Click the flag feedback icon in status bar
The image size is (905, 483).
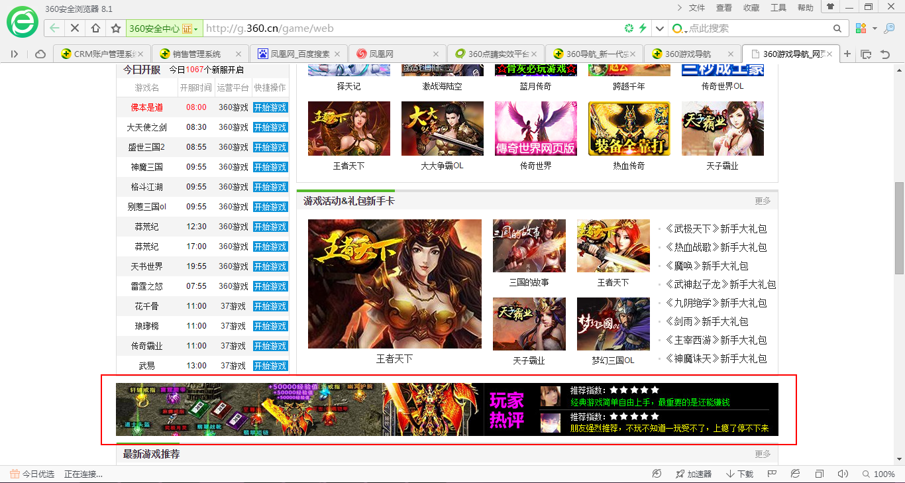pyautogui.click(x=771, y=474)
